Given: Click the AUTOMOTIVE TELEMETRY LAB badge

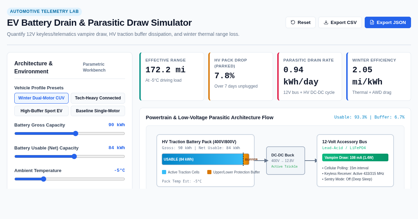Looking at the screenshot, I should [44, 11].
